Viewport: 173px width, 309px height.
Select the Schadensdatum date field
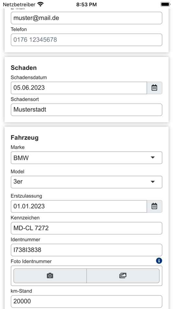[x=79, y=88]
